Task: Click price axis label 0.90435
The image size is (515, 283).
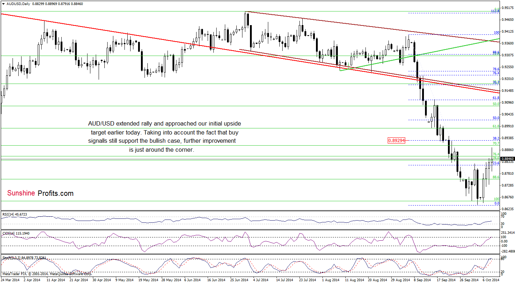Action: pyautogui.click(x=507, y=114)
